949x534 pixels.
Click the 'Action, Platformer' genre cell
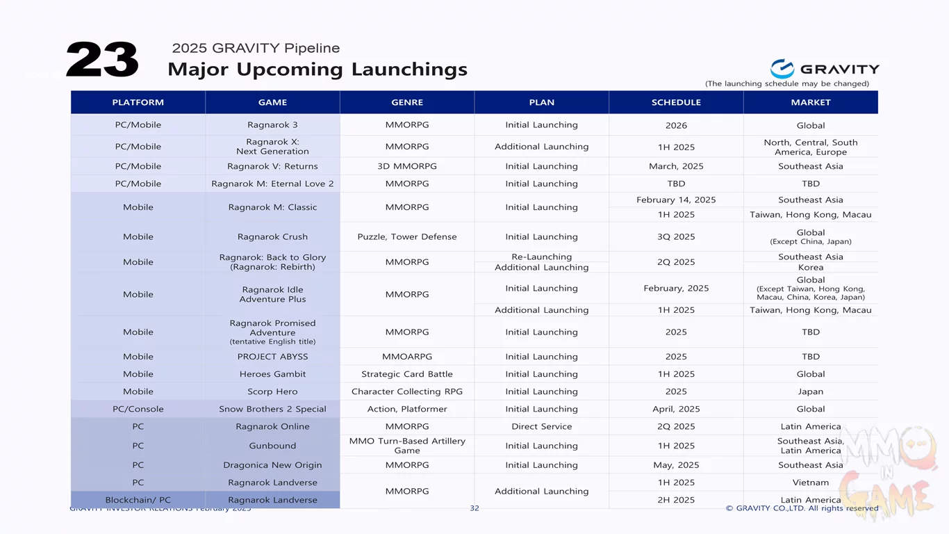pos(407,409)
